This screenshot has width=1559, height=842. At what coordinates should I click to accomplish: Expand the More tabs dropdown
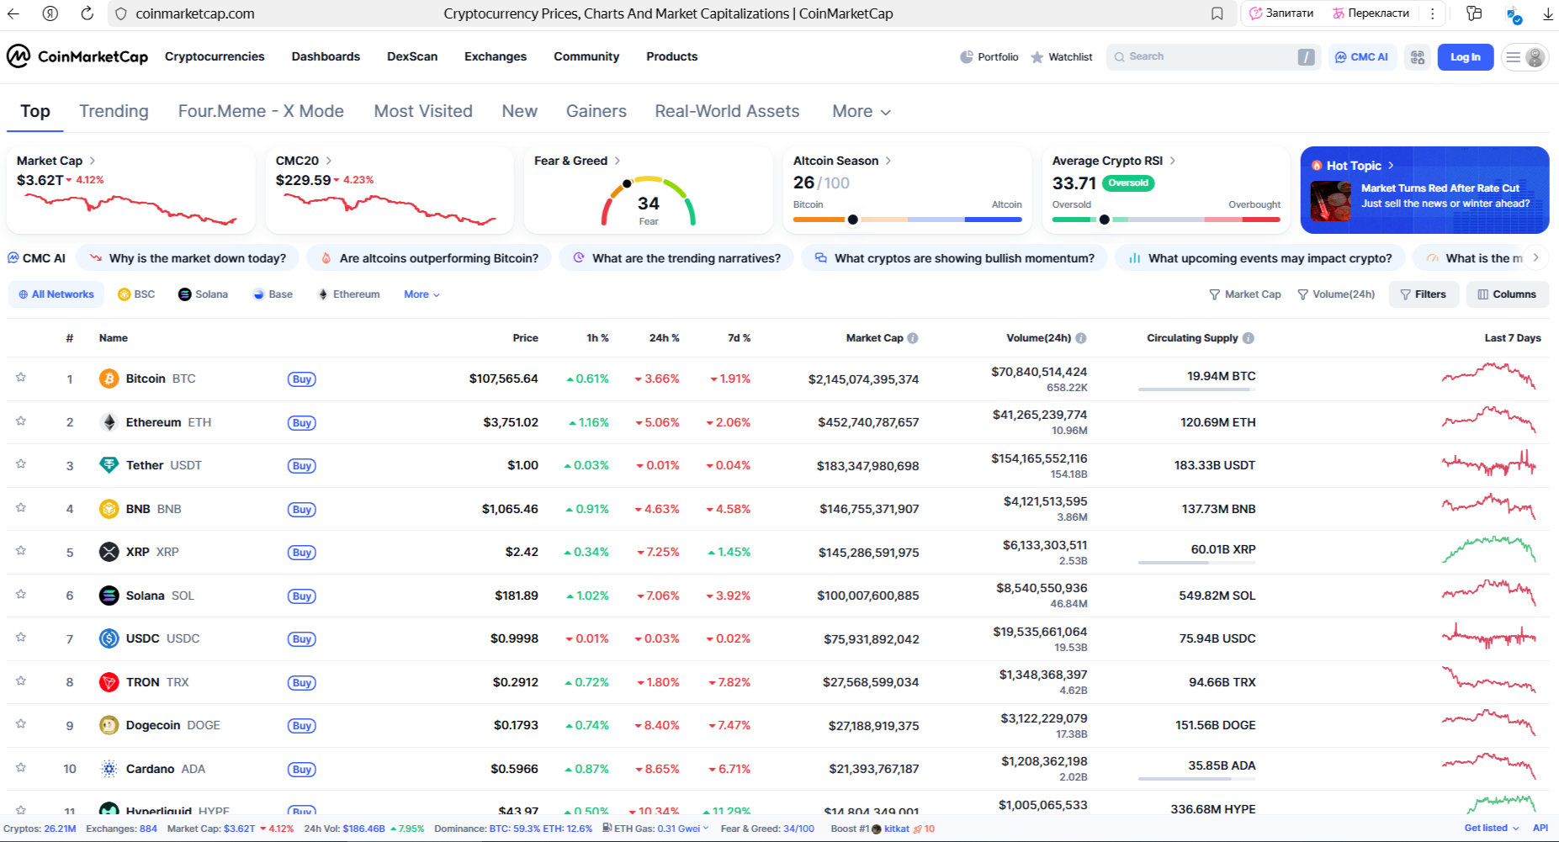[x=861, y=111]
